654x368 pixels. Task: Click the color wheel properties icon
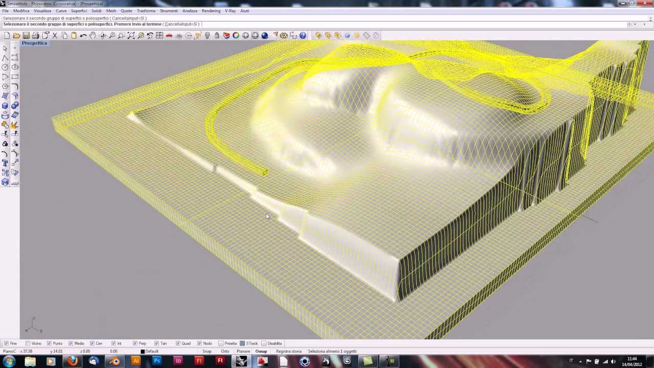pos(236,35)
